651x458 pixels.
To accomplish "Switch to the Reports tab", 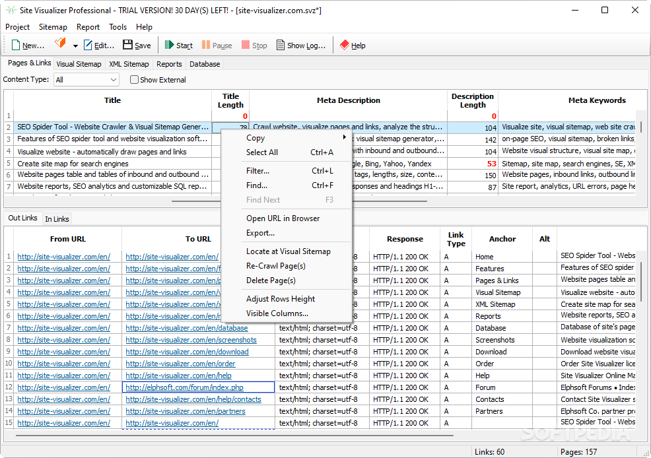I will pyautogui.click(x=169, y=64).
